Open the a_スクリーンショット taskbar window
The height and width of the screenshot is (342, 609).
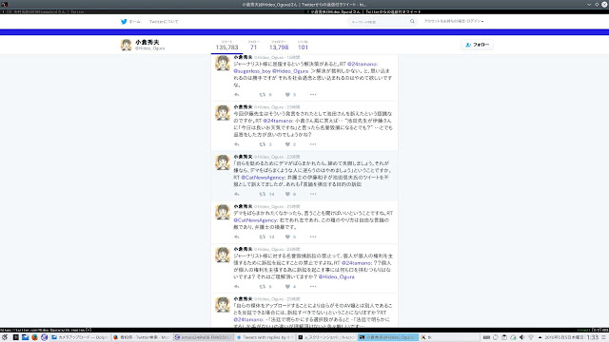click(326, 337)
